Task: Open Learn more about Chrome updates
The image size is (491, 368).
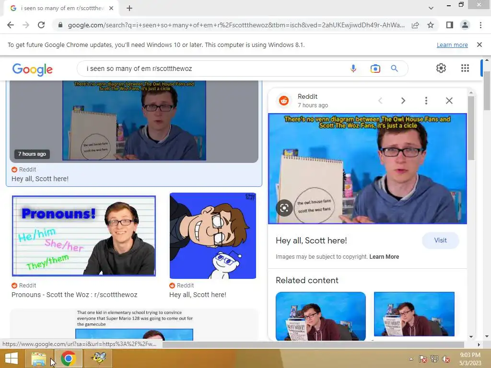Action: coord(452,45)
